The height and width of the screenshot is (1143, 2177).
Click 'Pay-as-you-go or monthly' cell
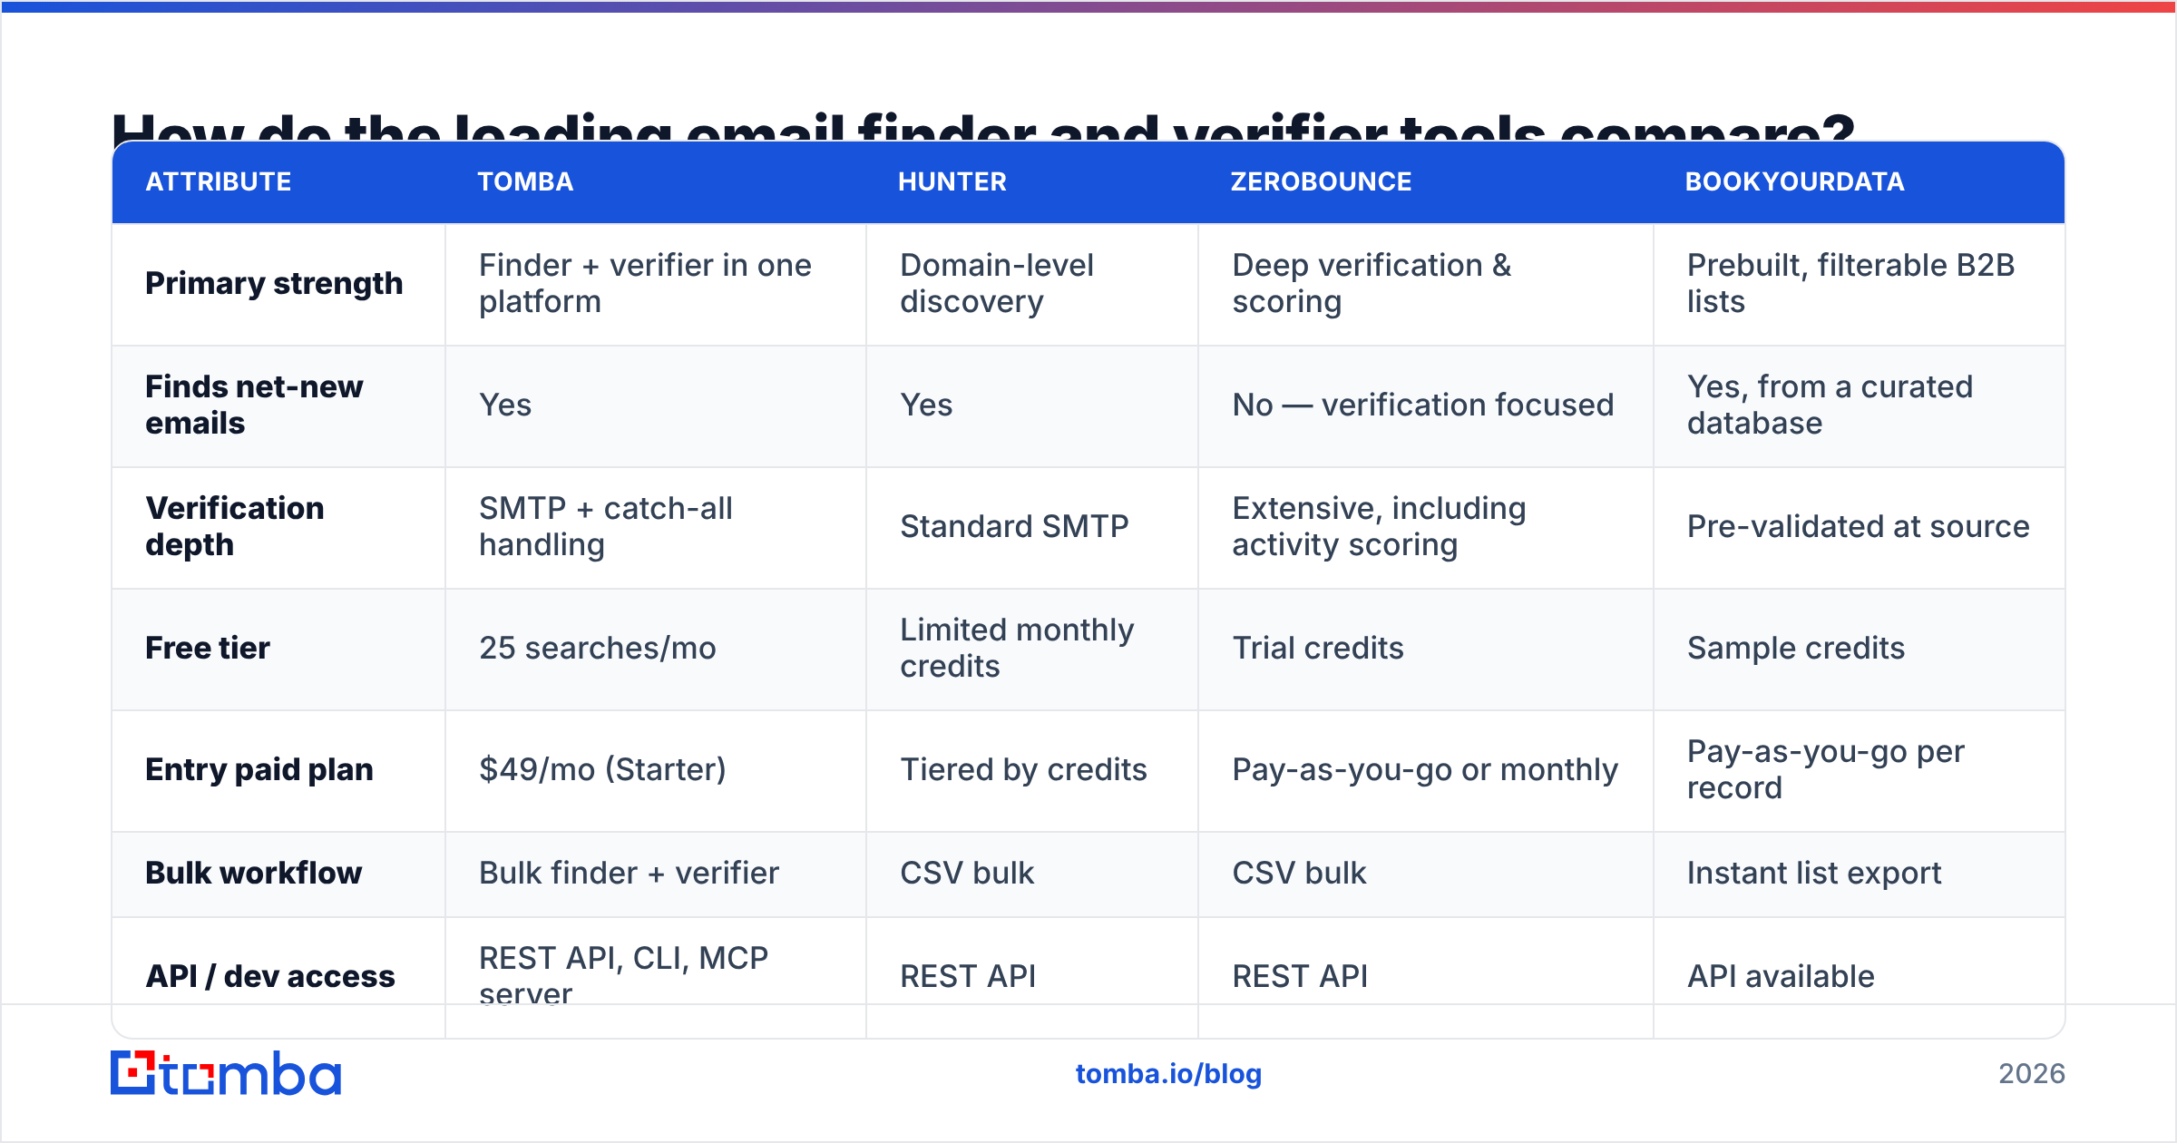[1425, 770]
